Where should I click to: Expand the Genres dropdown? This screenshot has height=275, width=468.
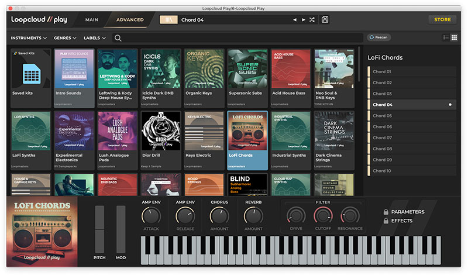(65, 38)
